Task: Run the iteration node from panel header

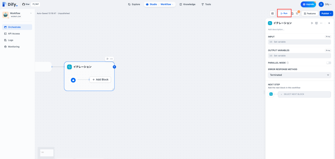Action: (x=312, y=23)
